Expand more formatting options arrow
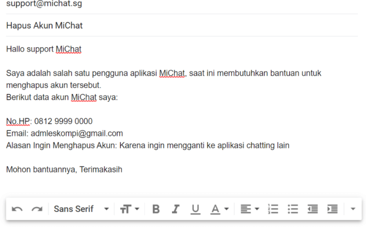The width and height of the screenshot is (366, 229). [353, 209]
